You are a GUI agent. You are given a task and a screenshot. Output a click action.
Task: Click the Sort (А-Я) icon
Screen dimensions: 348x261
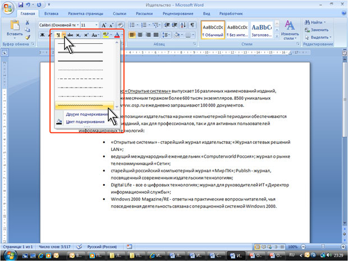[x=184, y=25]
